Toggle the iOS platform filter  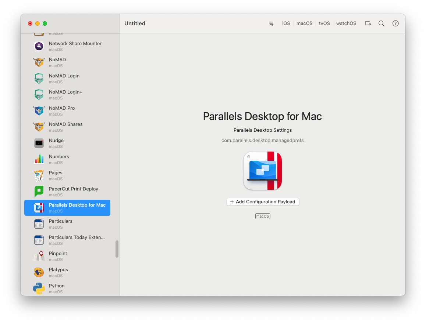tap(286, 23)
